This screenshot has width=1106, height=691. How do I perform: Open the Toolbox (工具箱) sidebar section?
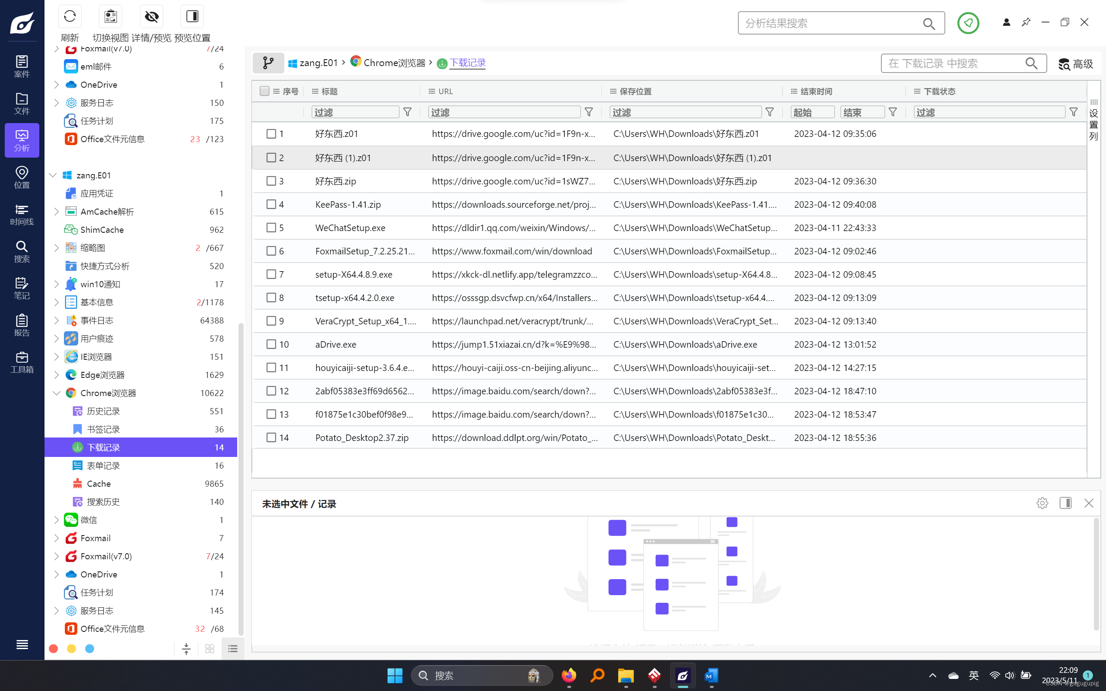click(22, 362)
